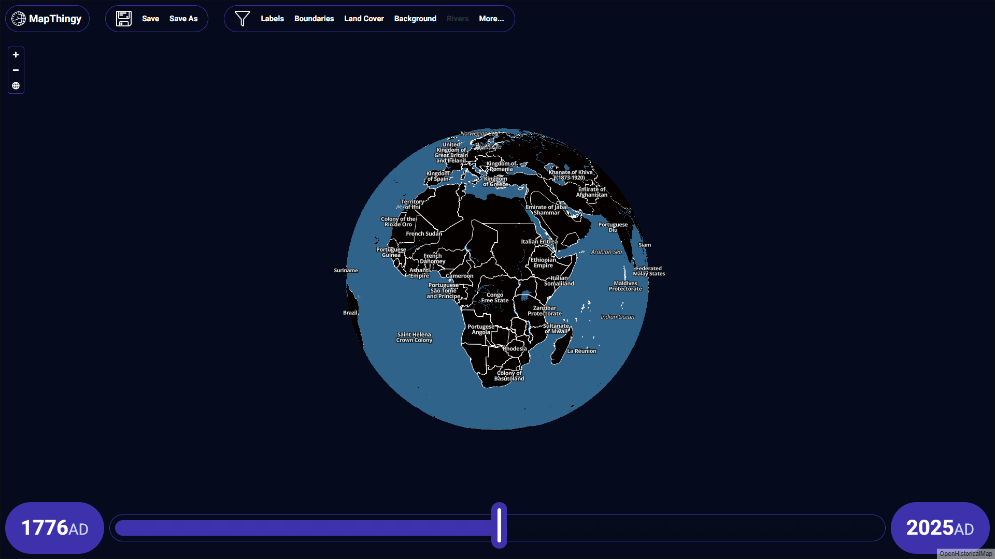Click the MapThingy globe logo icon
995x559 pixels.
click(x=19, y=19)
